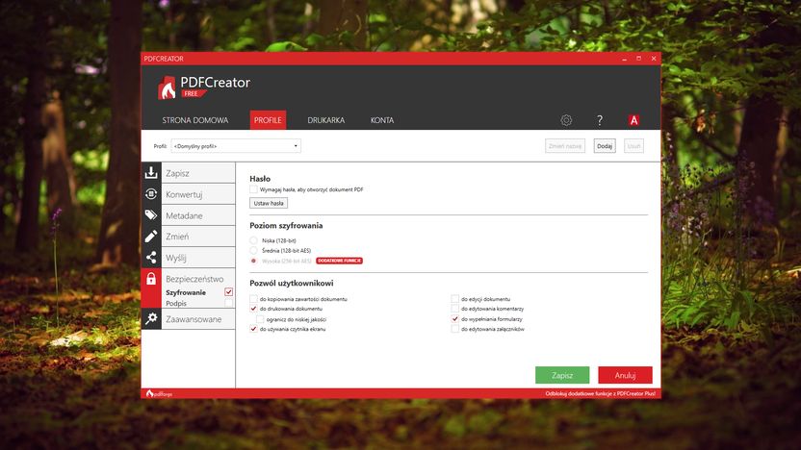Click the Ustaw hasła button

(269, 203)
